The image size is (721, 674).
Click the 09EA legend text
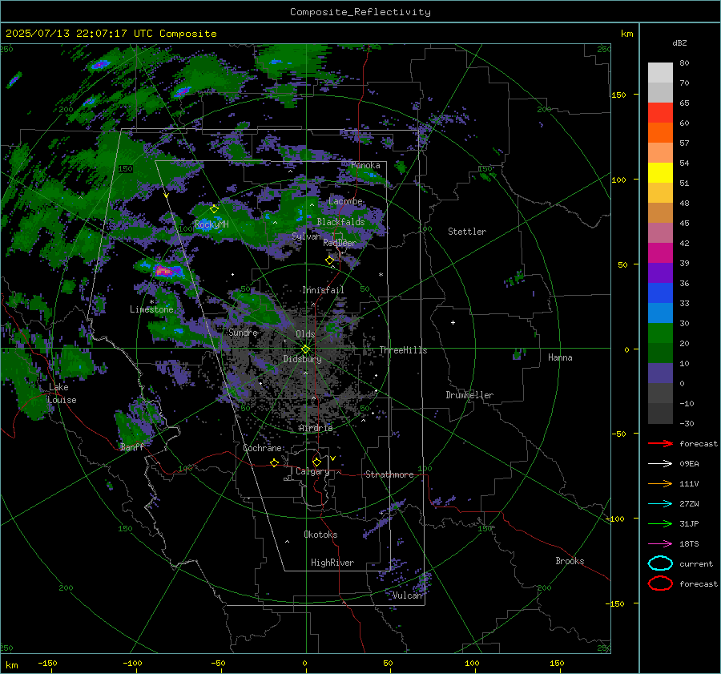coord(689,464)
